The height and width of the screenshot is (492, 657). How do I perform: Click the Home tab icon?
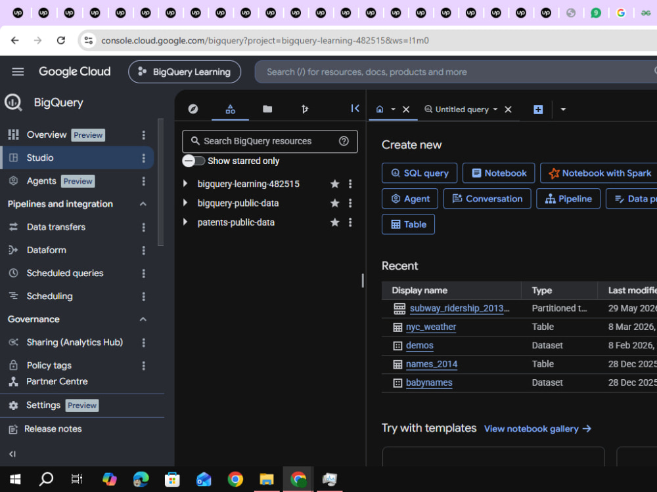(380, 109)
